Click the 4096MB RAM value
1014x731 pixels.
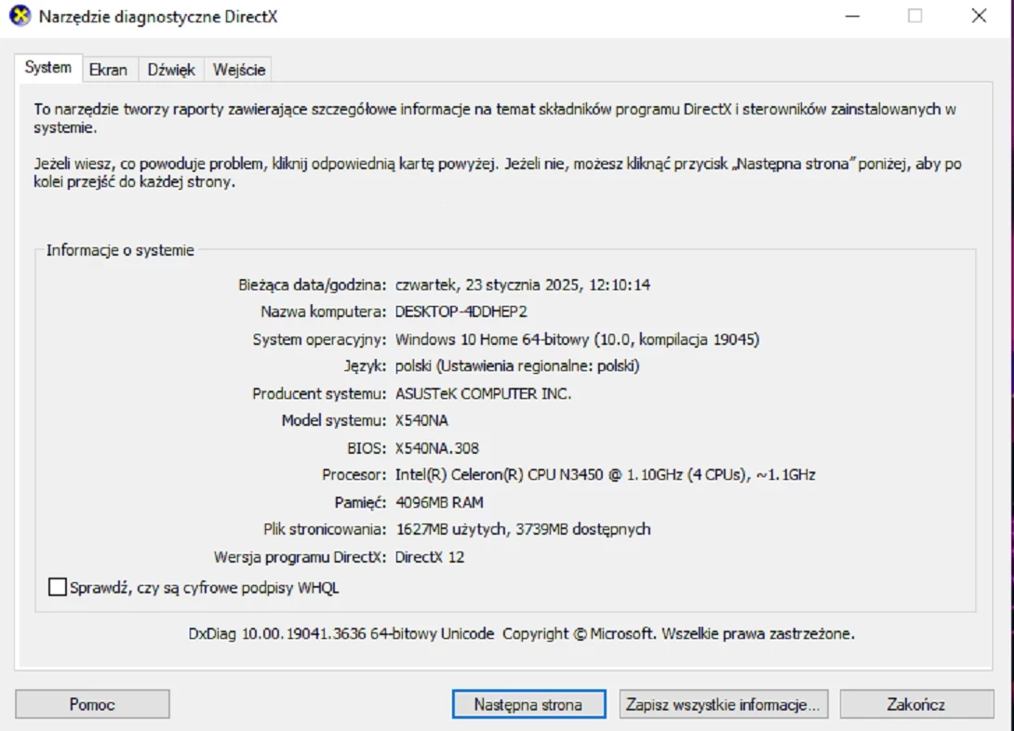[439, 502]
